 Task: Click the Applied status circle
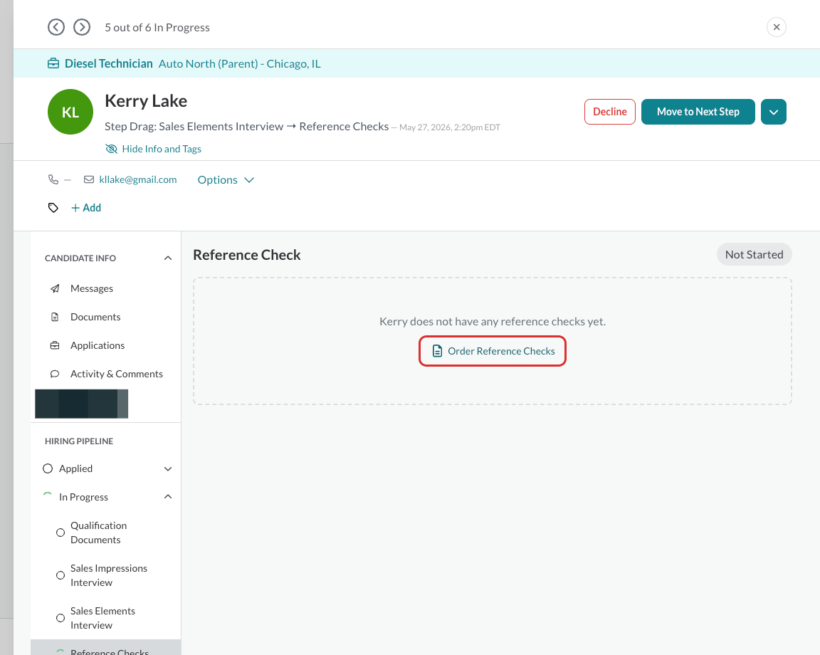[x=48, y=468]
